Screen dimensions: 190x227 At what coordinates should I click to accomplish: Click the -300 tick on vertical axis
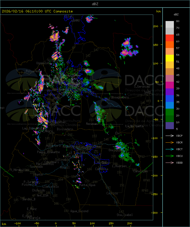pyautogui.click(x=155, y=213)
